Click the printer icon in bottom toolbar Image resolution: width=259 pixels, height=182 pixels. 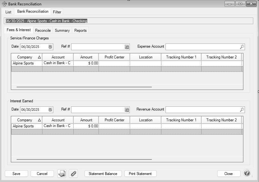[x=62, y=173]
